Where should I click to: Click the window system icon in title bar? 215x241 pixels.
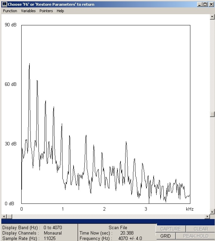click(x=4, y=4)
